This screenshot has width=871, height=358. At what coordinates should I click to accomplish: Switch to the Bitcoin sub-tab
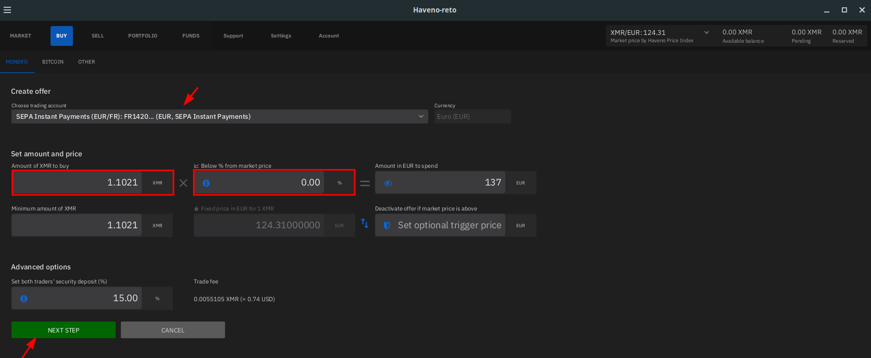coord(53,62)
